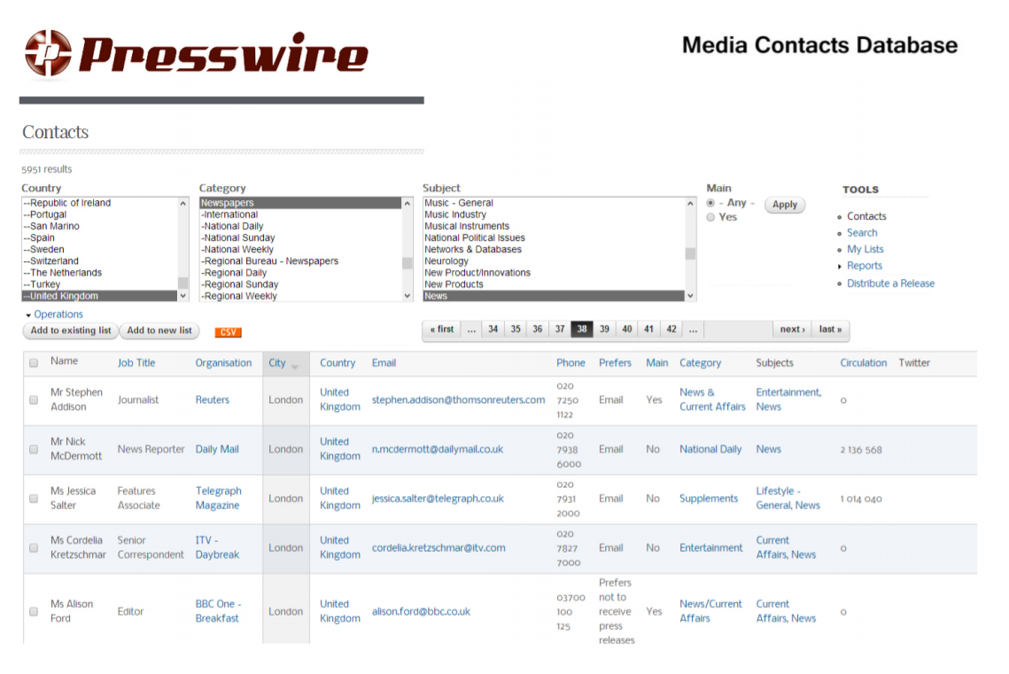
Task: Open National Daily category link
Action: pyautogui.click(x=710, y=449)
